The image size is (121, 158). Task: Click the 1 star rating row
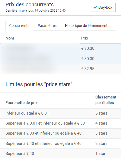point(61,153)
